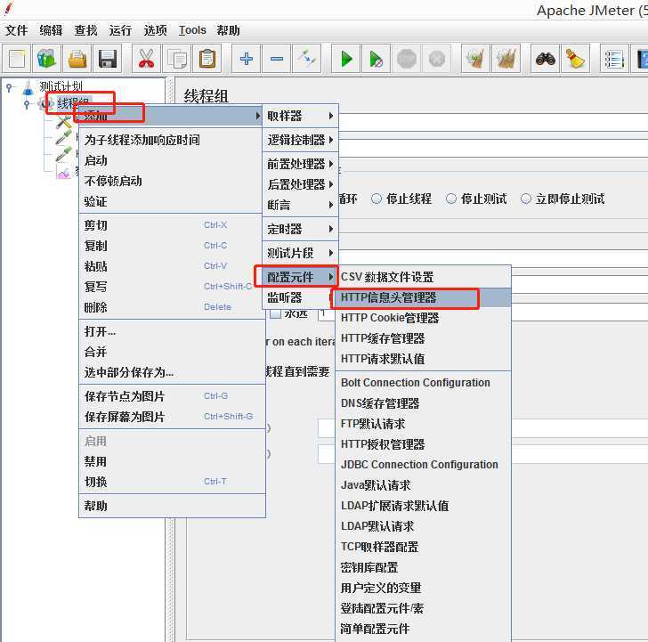648x642 pixels.
Task: Click the Copy toolbar icon
Action: (x=177, y=59)
